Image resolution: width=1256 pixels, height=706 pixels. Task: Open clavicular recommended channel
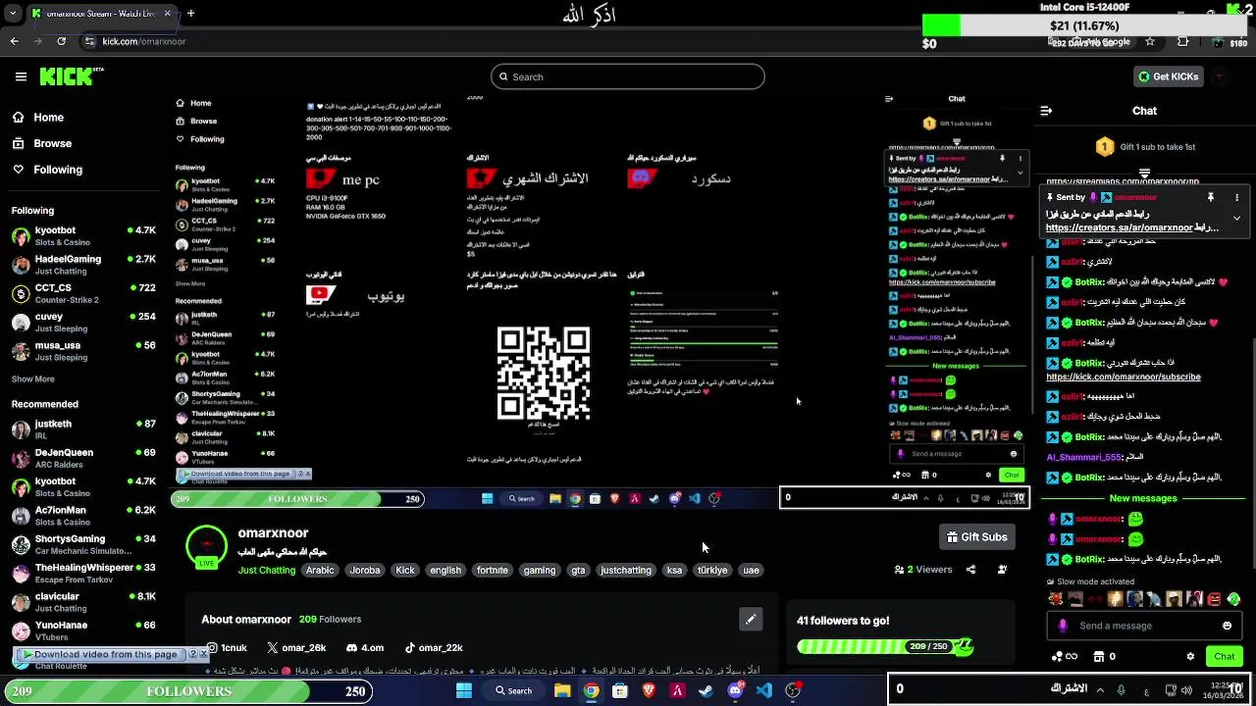pyautogui.click(x=83, y=602)
